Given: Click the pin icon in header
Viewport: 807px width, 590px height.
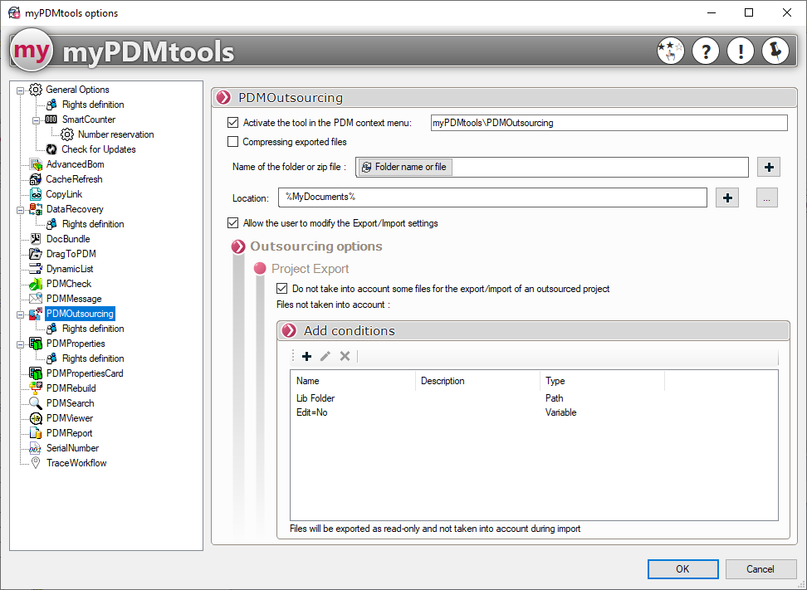Looking at the screenshot, I should pos(775,51).
